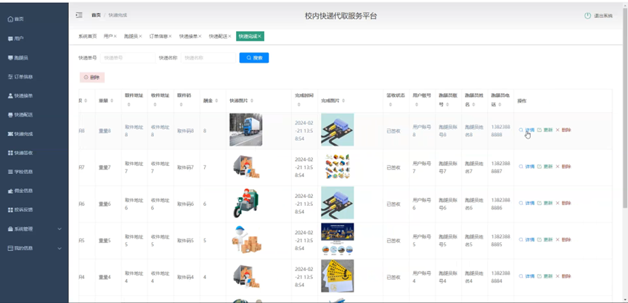Click 更新 for the 重量6 row
The height and width of the screenshot is (303, 628).
(545, 203)
